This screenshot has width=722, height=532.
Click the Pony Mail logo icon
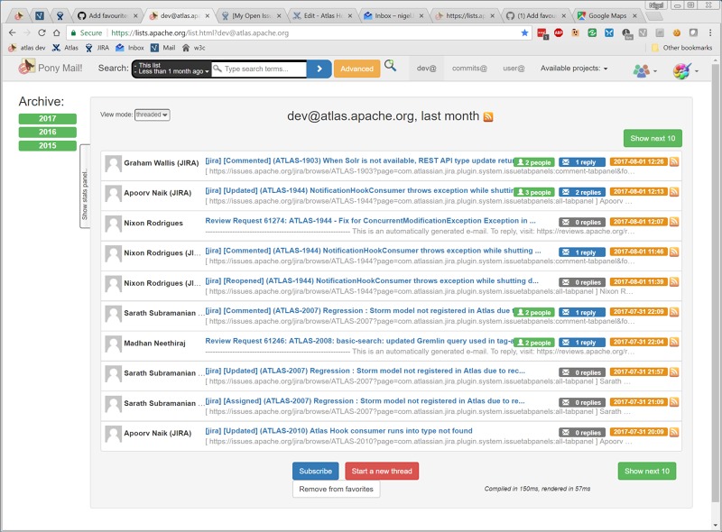tap(28, 67)
